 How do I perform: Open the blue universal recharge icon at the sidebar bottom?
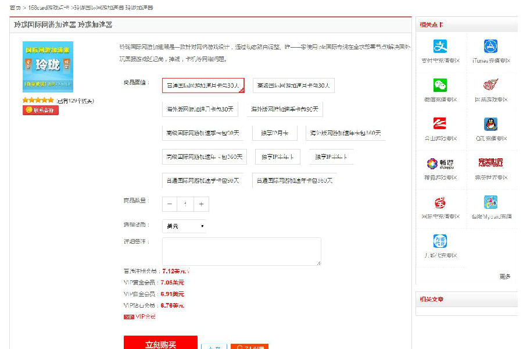coord(440,241)
